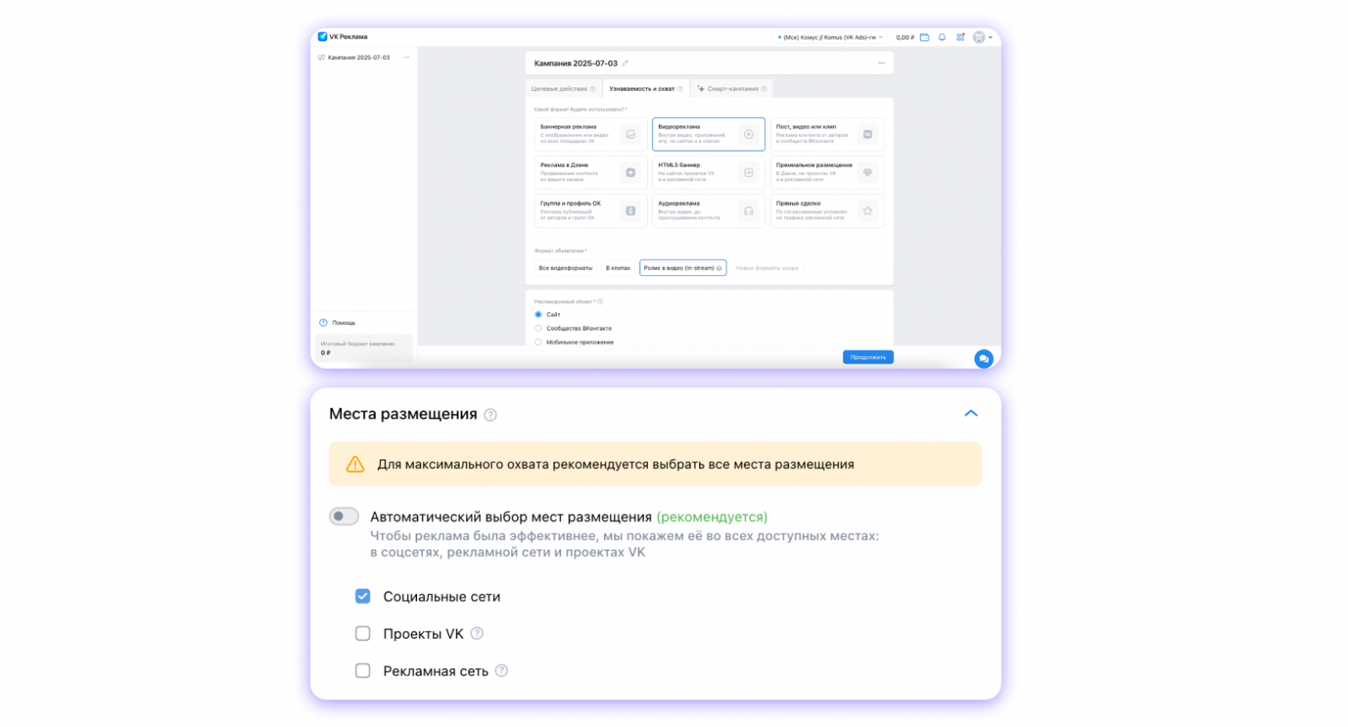Screen dimensions: 1348x727
Task: Switch to the Целевые действия tab
Action: (x=562, y=88)
